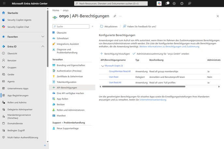224x149 pixels.
Task: Open the portal settings gear
Action: coord(174,4)
